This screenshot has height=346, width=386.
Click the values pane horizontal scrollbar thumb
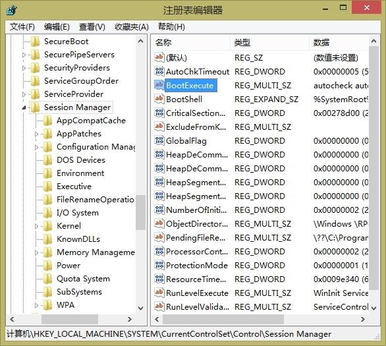tap(223, 320)
